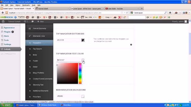The height and width of the screenshot is (107, 191).
Task: Open the History menu
Action: click(x=18, y=5)
